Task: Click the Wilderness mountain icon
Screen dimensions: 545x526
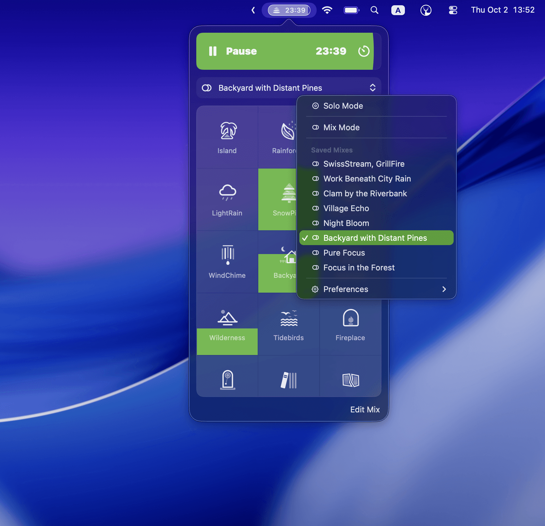Action: (x=227, y=318)
